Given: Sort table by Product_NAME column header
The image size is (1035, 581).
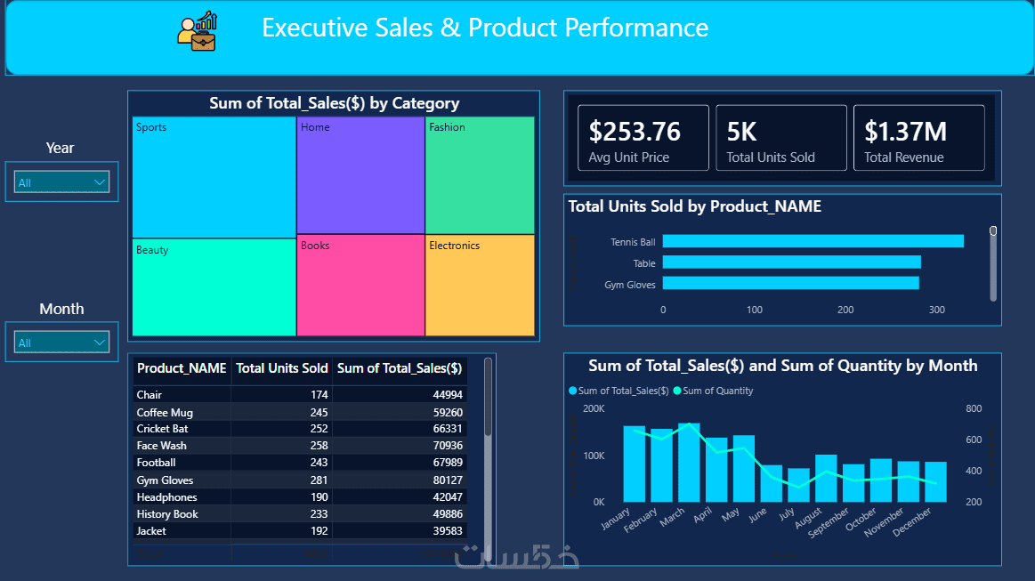Looking at the screenshot, I should click(x=182, y=368).
